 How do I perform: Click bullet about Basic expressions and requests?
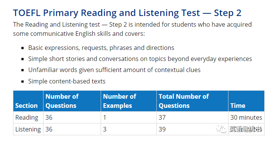pos(101,48)
